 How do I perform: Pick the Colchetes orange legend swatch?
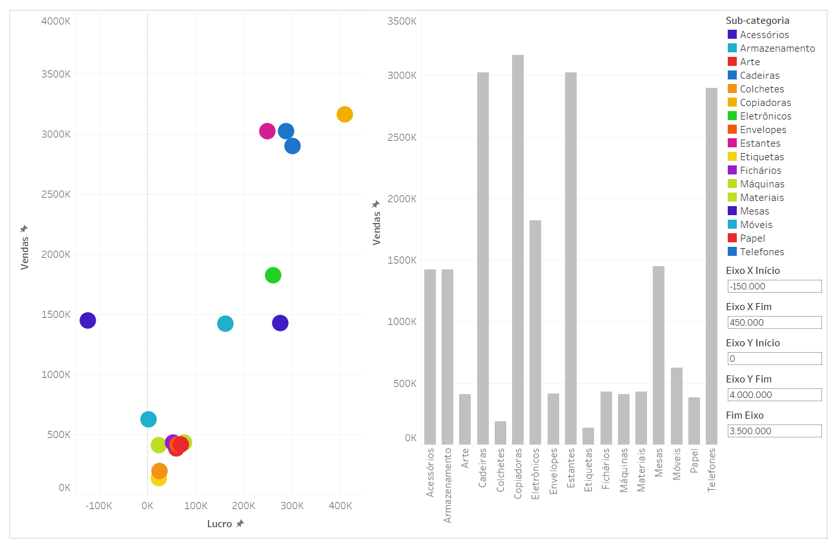tap(732, 89)
